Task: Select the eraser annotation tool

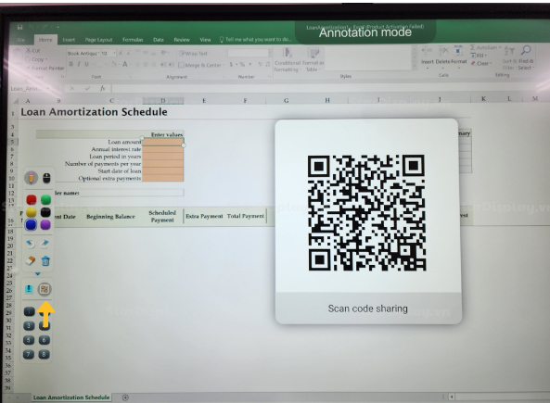Action: (x=31, y=260)
